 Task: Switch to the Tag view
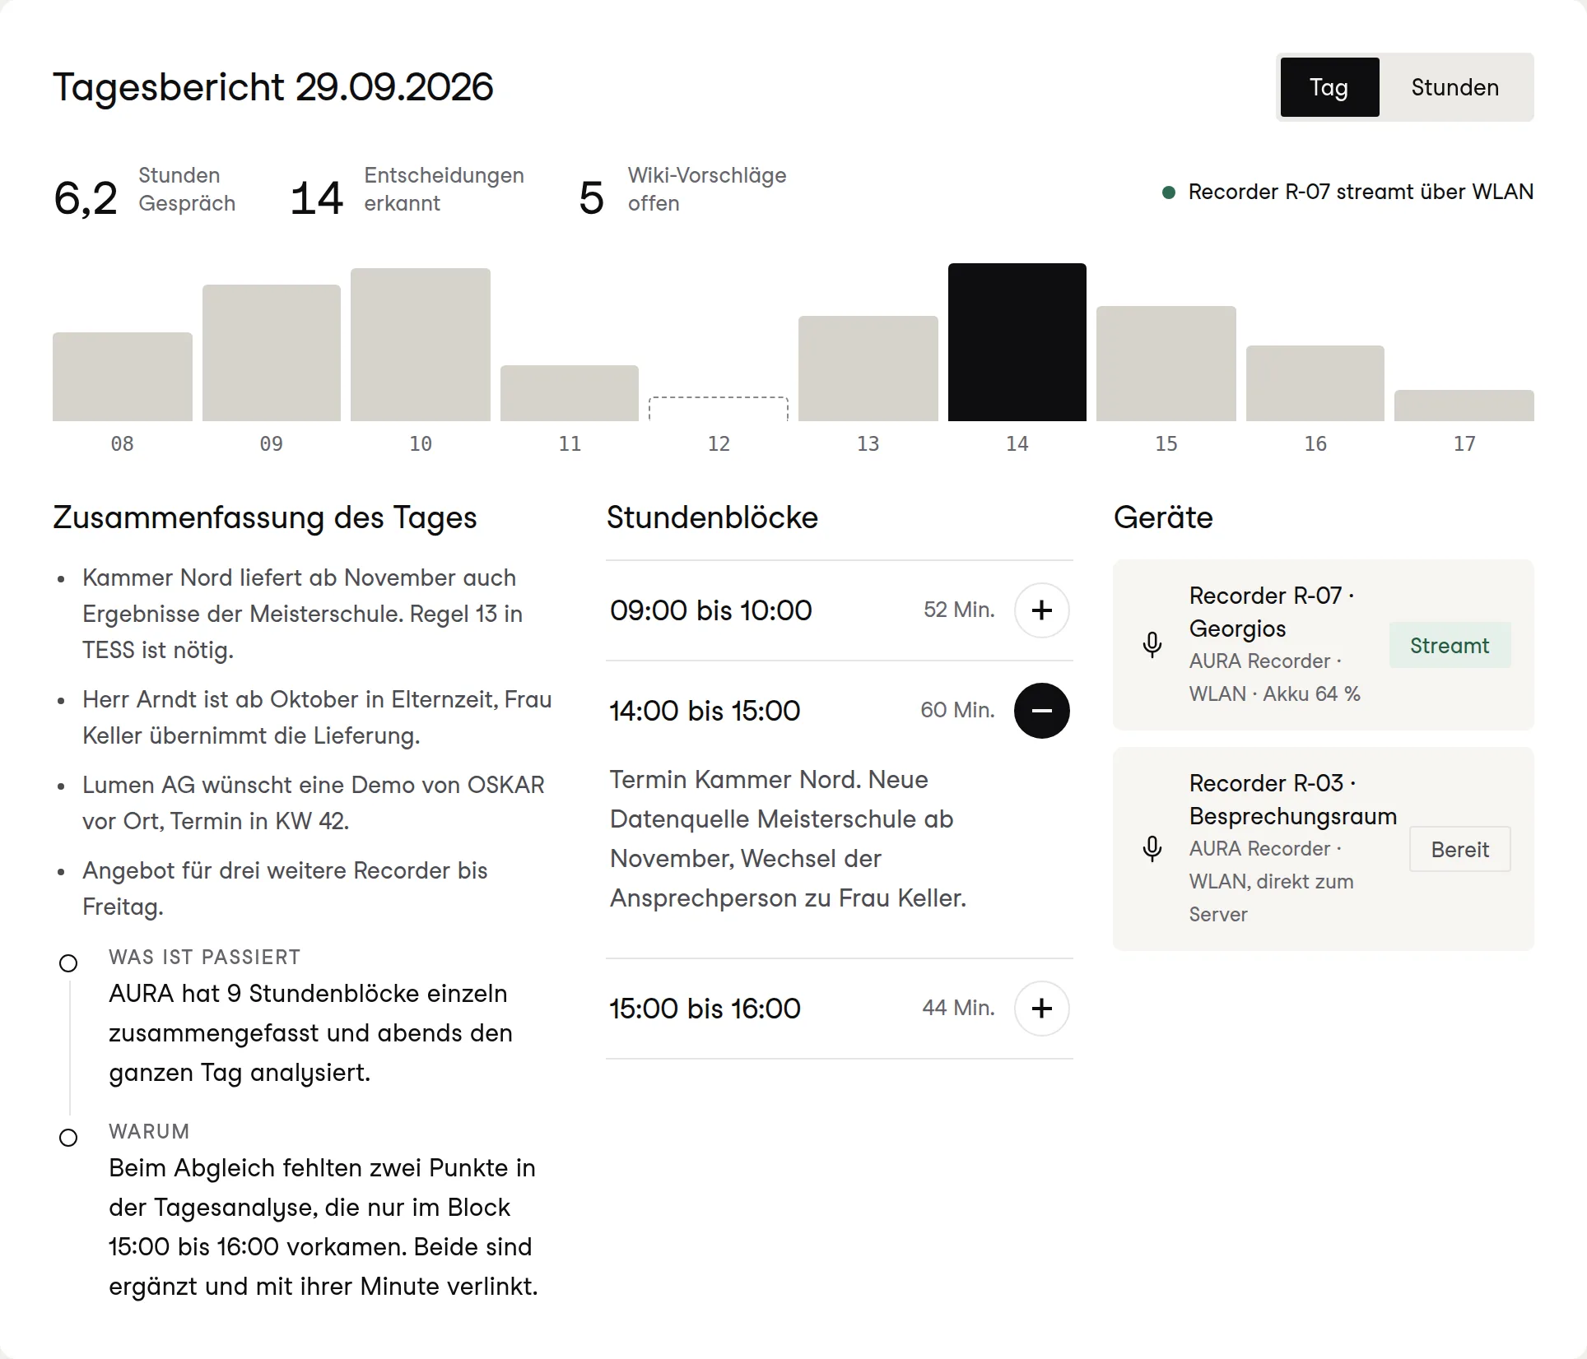1329,87
